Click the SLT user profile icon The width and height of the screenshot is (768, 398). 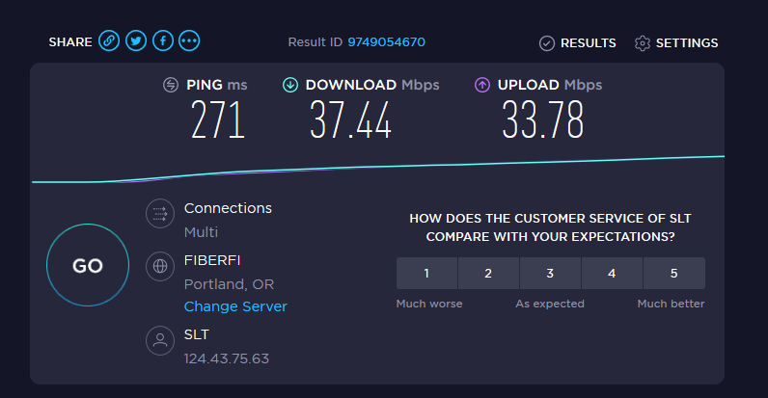(x=160, y=340)
